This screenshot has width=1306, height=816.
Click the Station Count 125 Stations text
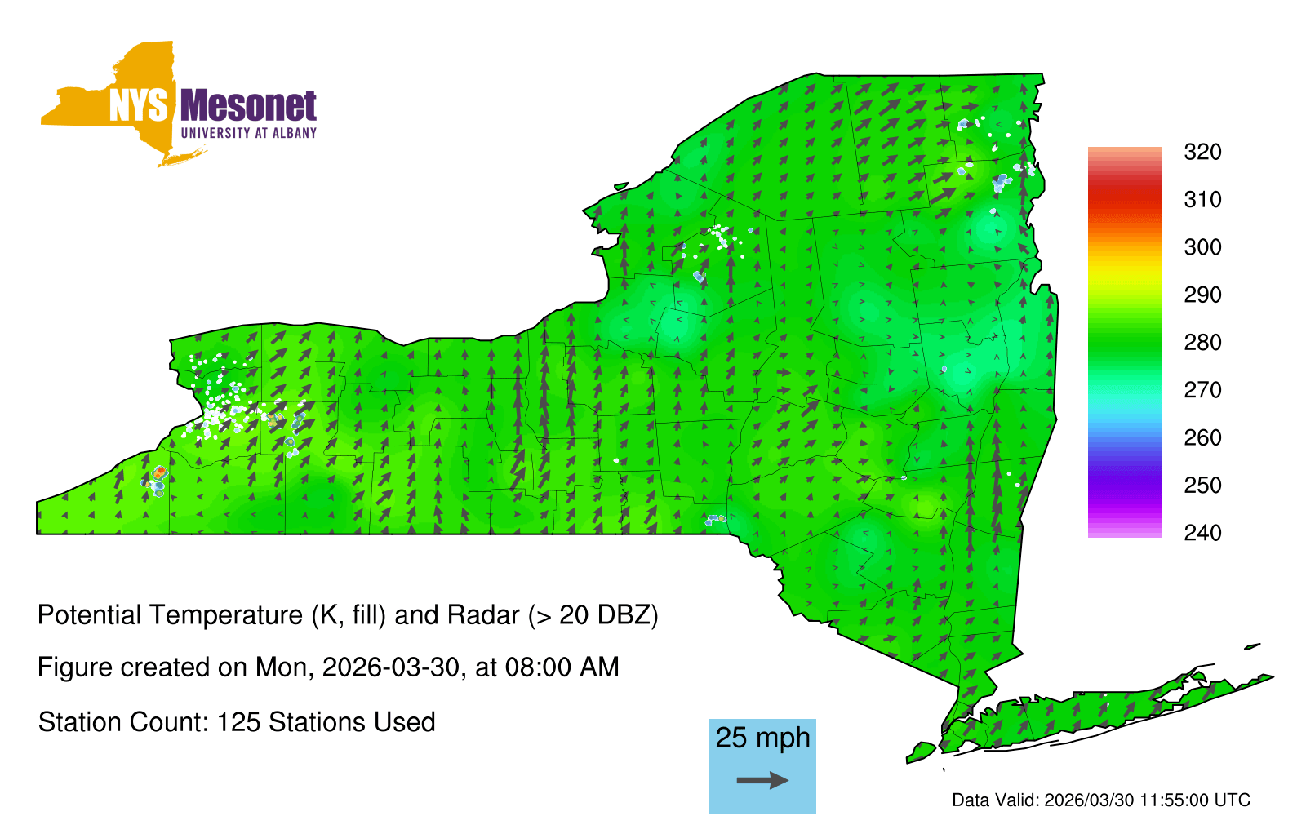click(x=237, y=722)
